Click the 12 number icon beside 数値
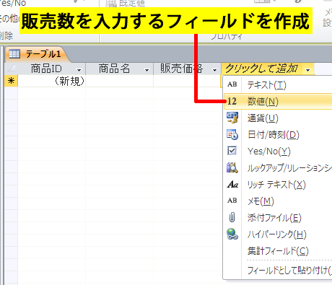 click(232, 101)
